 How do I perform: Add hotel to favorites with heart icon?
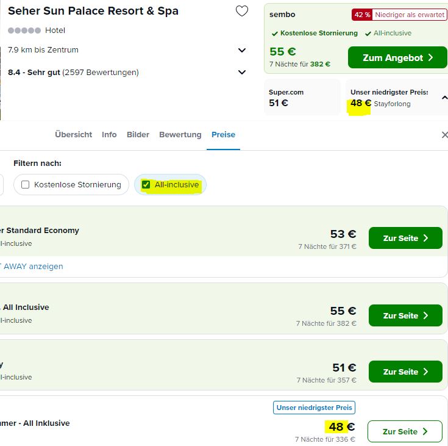242,11
